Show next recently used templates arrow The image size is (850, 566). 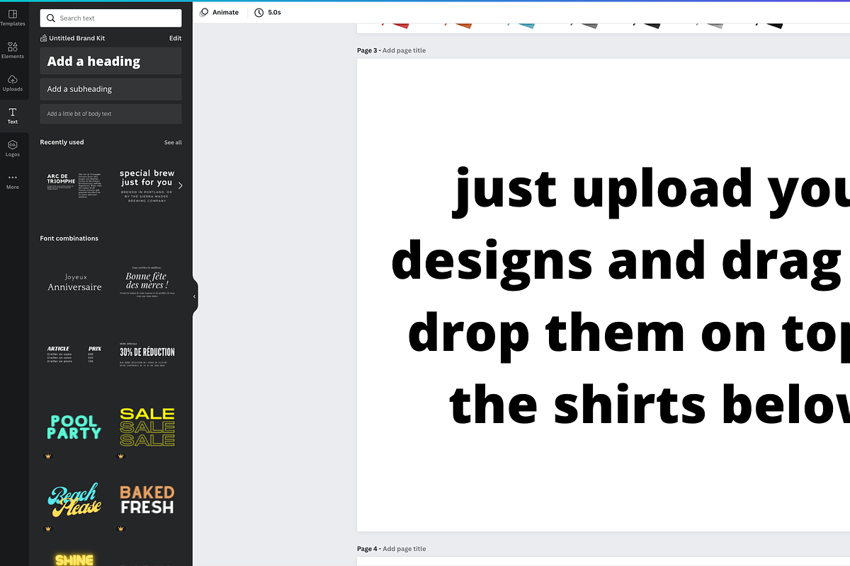point(181,185)
